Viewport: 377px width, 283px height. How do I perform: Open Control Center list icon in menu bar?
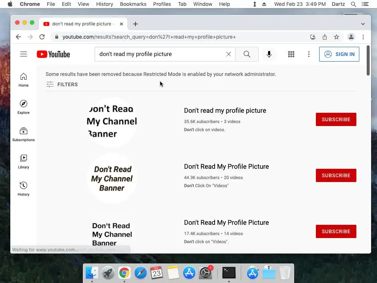point(365,4)
